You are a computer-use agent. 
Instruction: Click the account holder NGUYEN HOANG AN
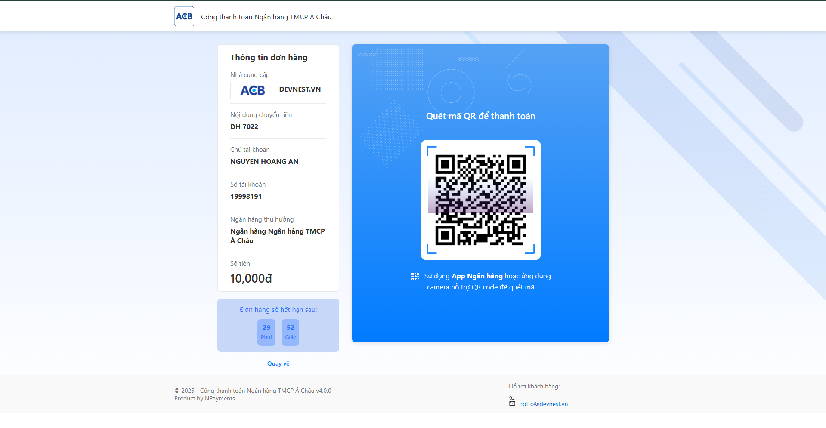coord(264,161)
